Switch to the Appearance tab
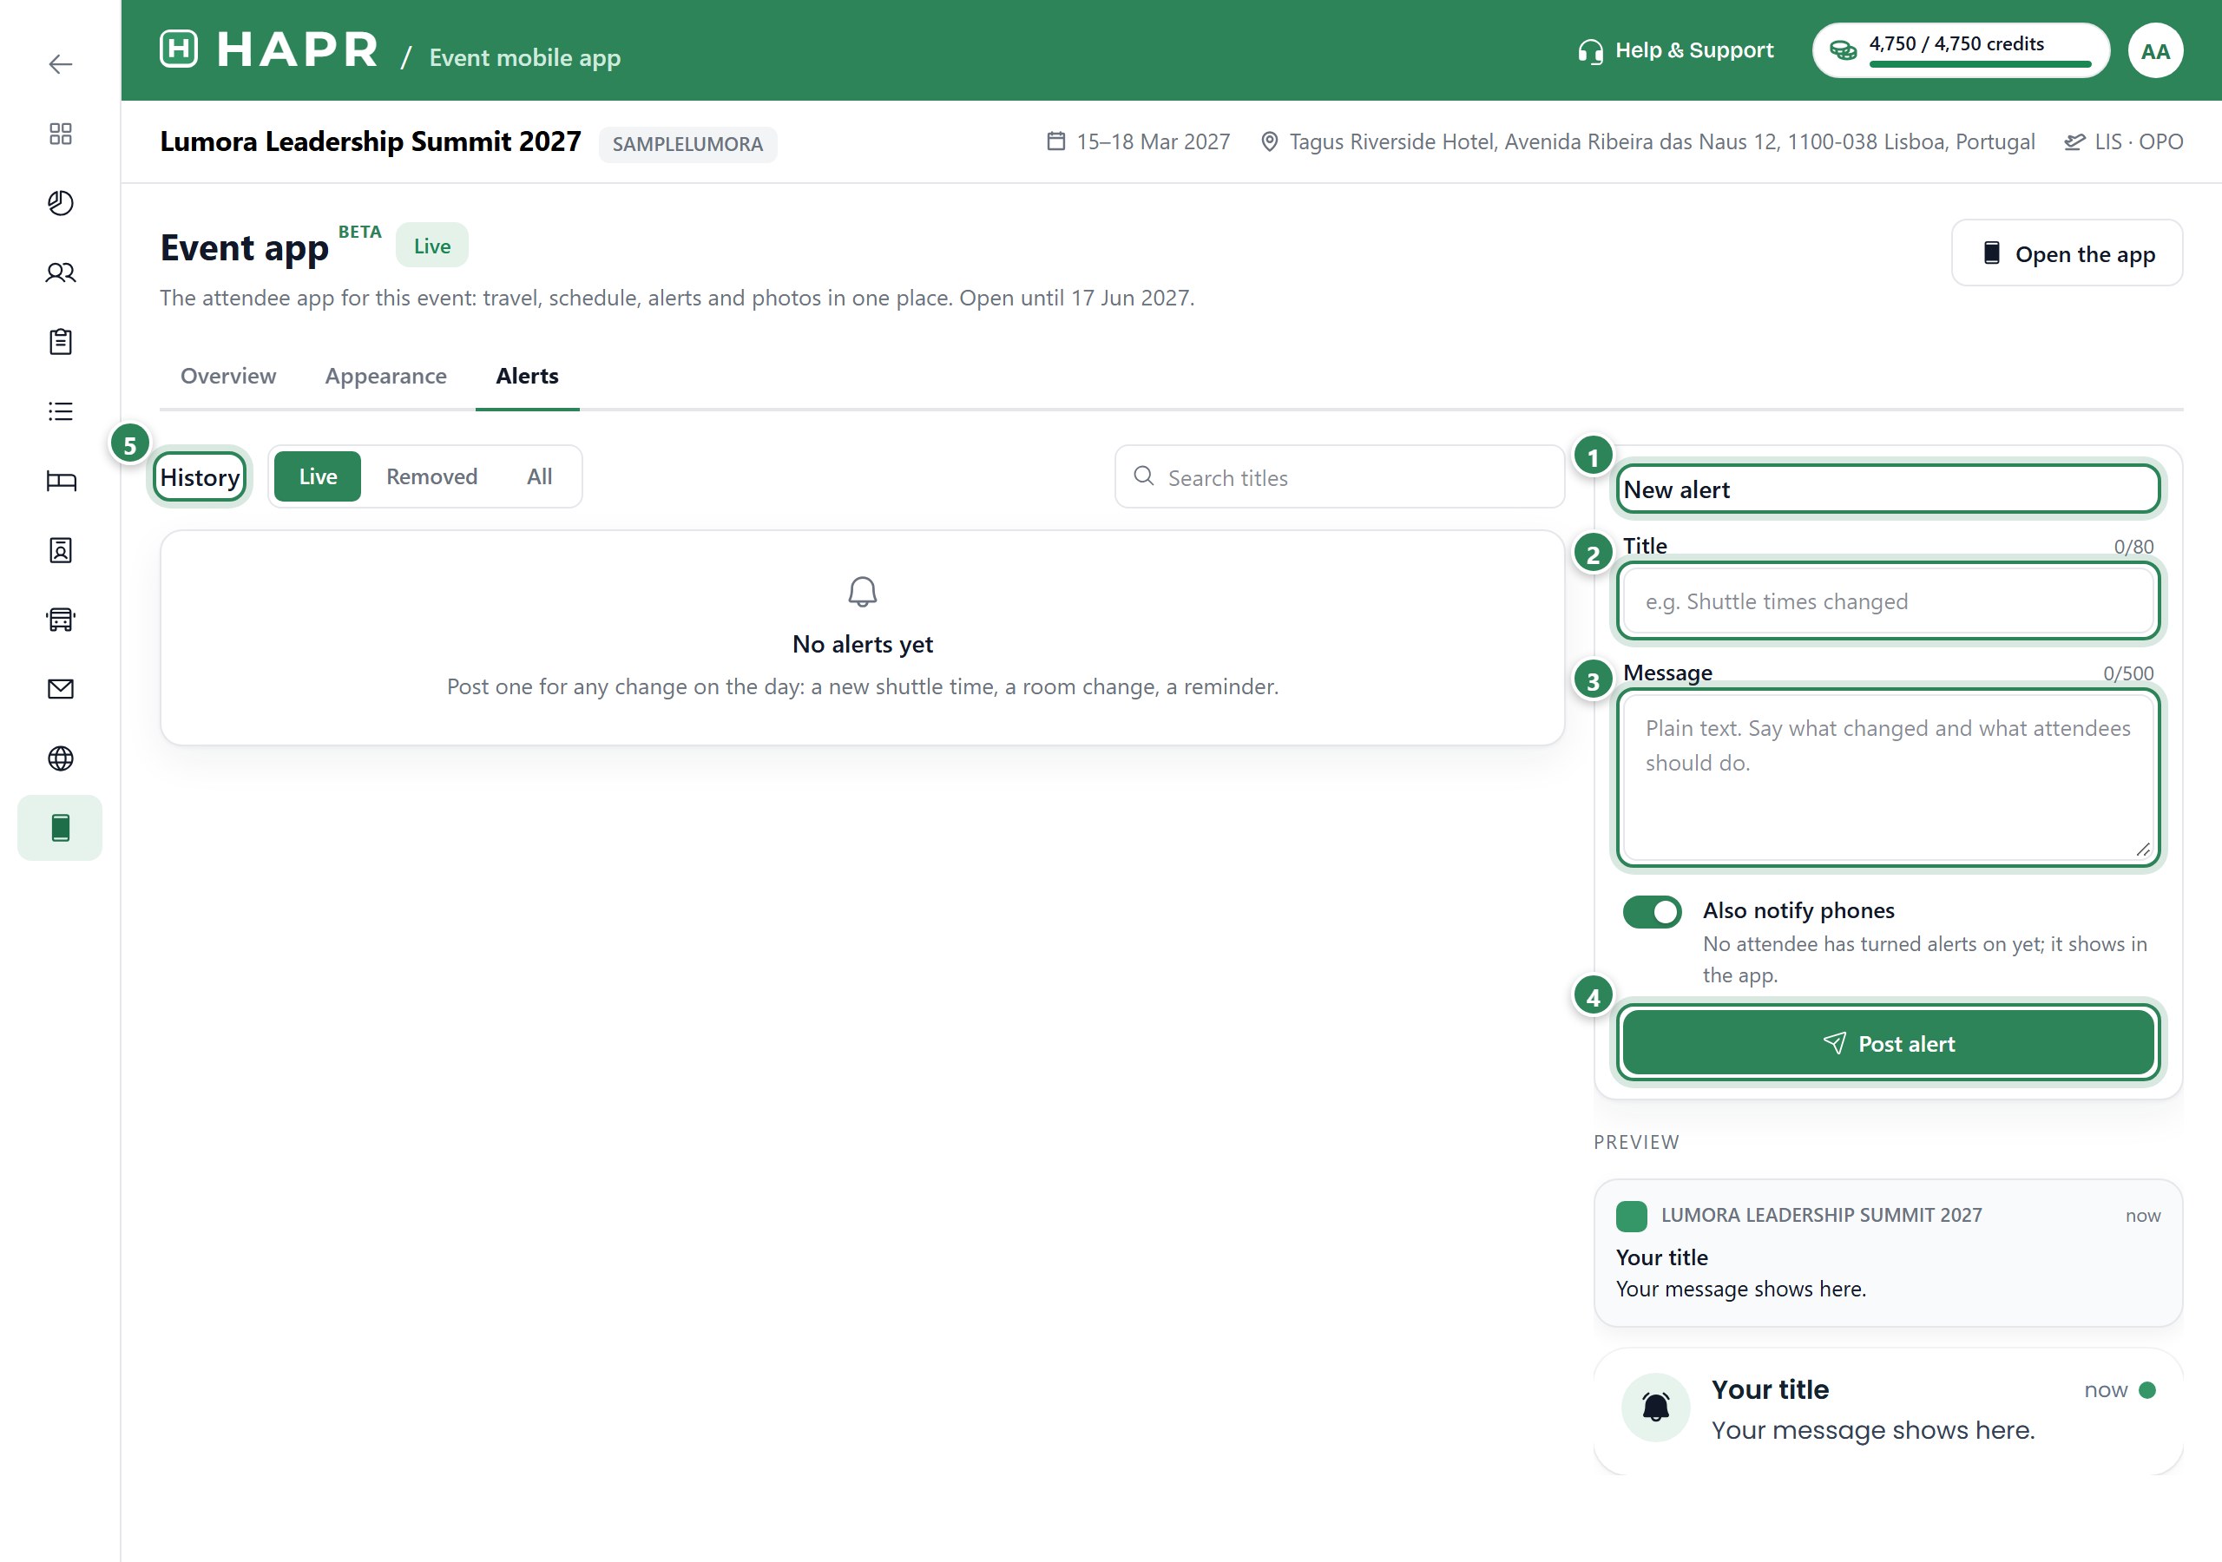 (x=385, y=376)
